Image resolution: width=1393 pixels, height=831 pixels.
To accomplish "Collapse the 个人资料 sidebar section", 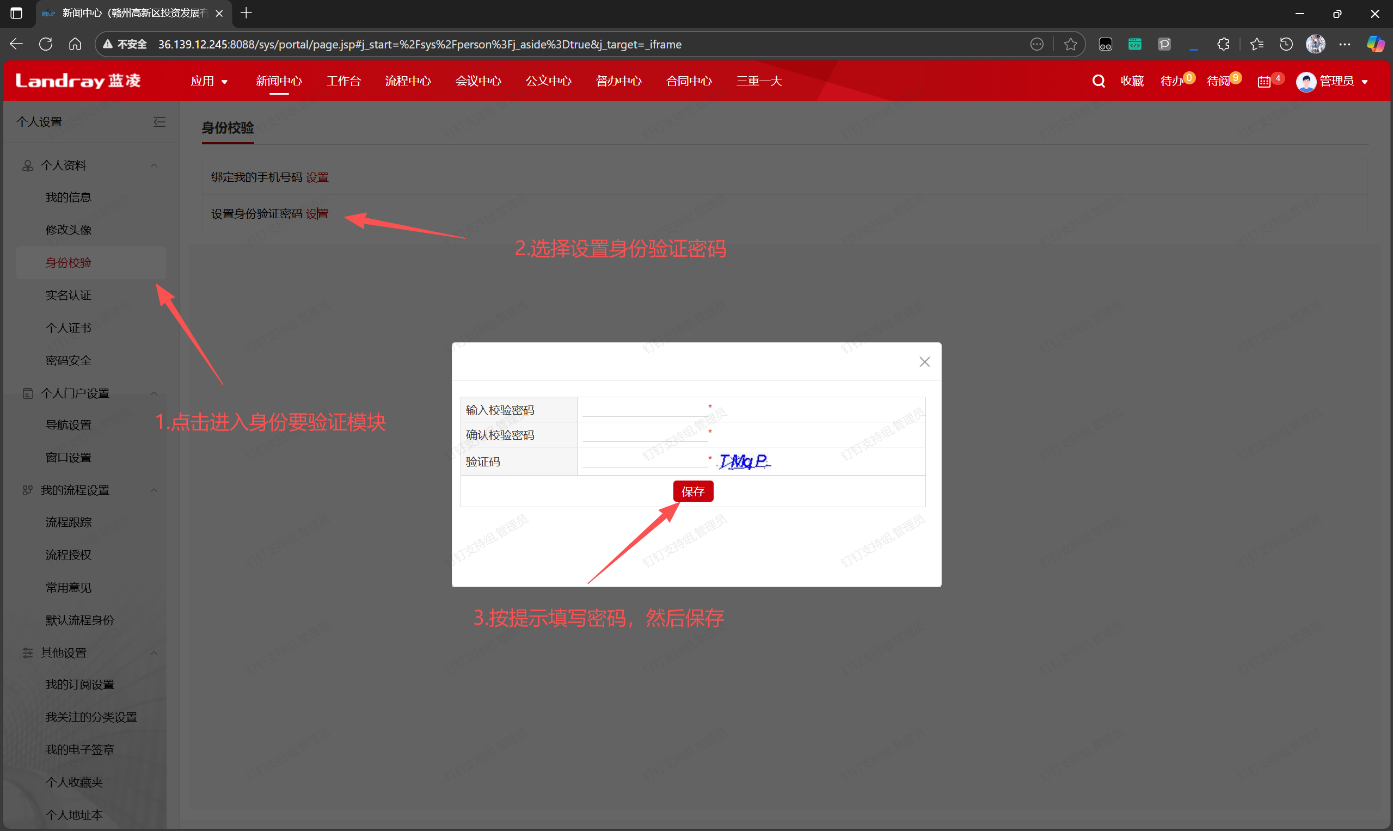I will tap(154, 166).
